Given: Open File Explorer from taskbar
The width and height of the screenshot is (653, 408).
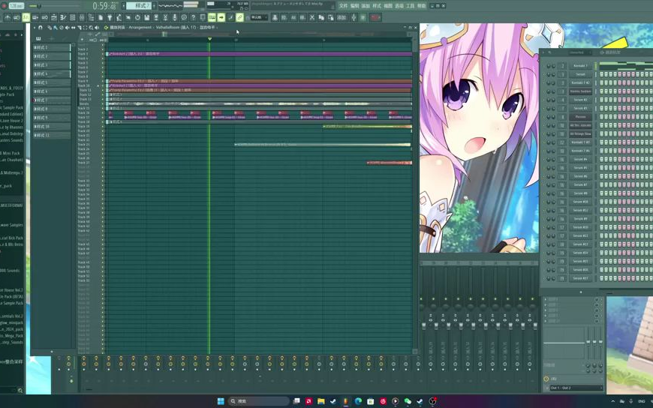Looking at the screenshot, I should [321, 401].
